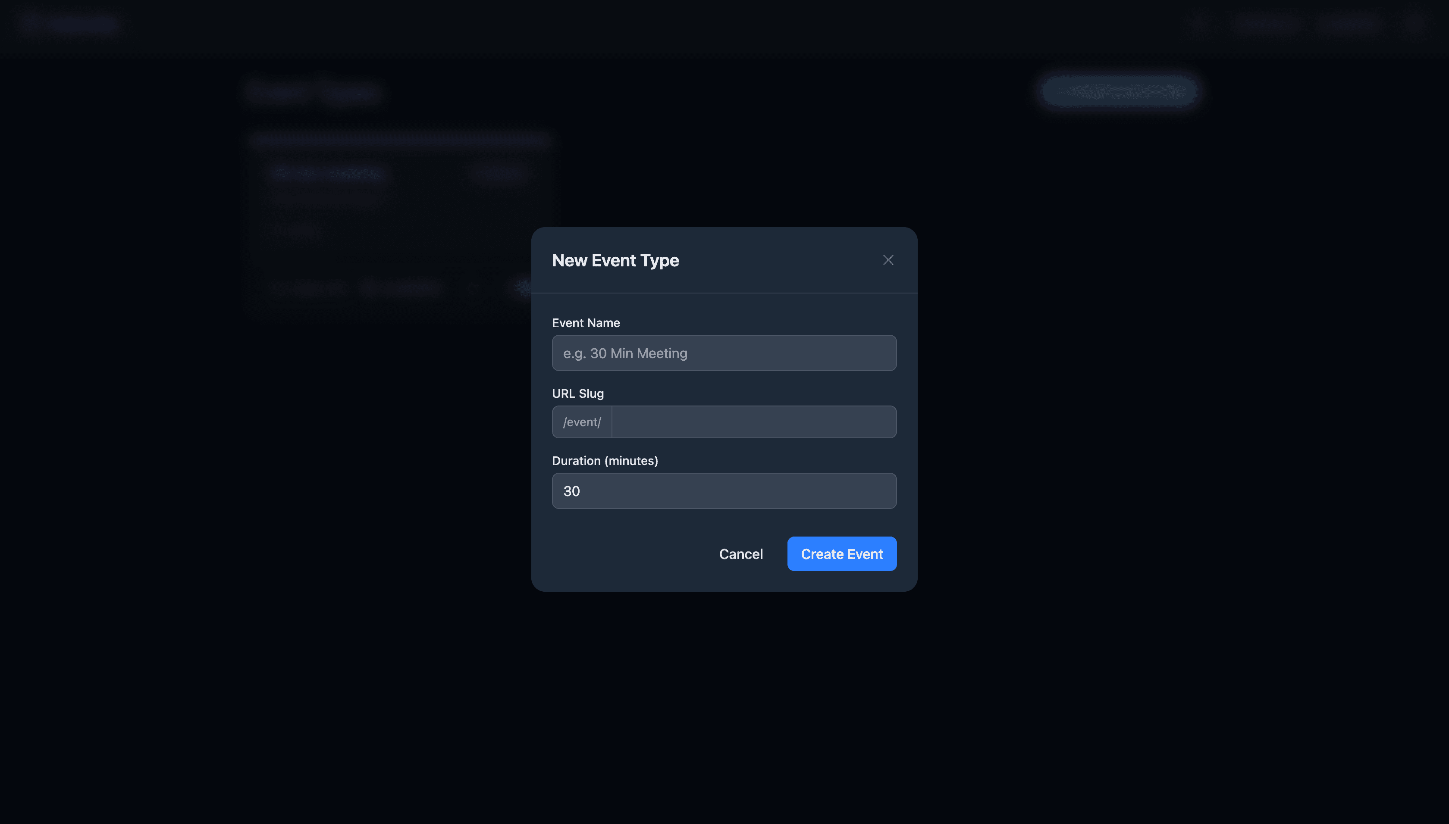Click the Event Types page heading
1449x824 pixels.
(x=314, y=92)
